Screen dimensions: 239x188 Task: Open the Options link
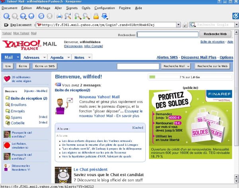(226, 57)
